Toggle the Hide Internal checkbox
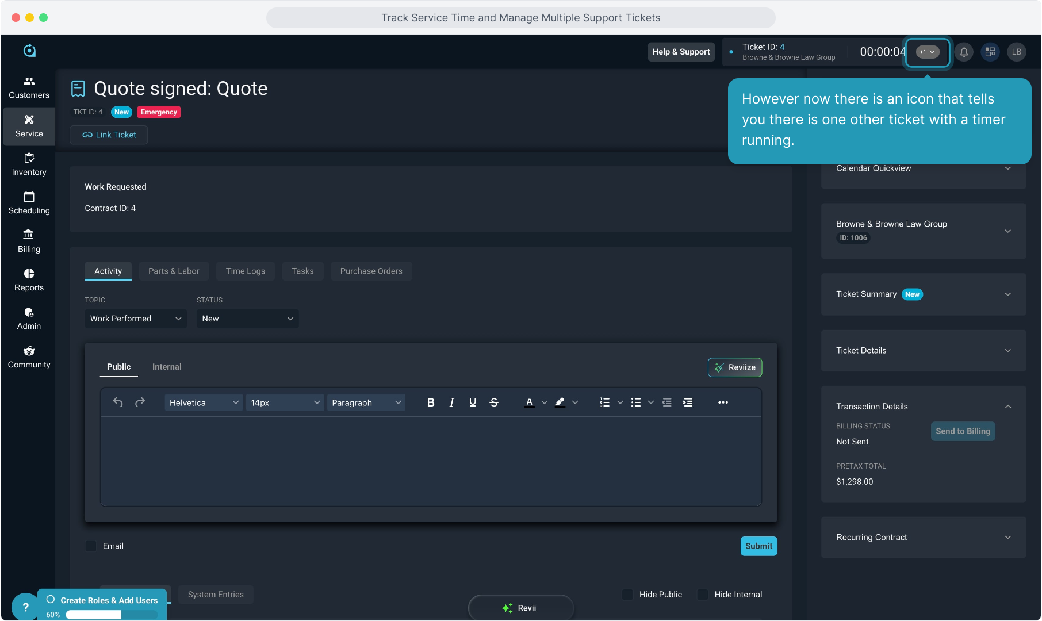Screen dimensions: 1042x621 point(703,595)
